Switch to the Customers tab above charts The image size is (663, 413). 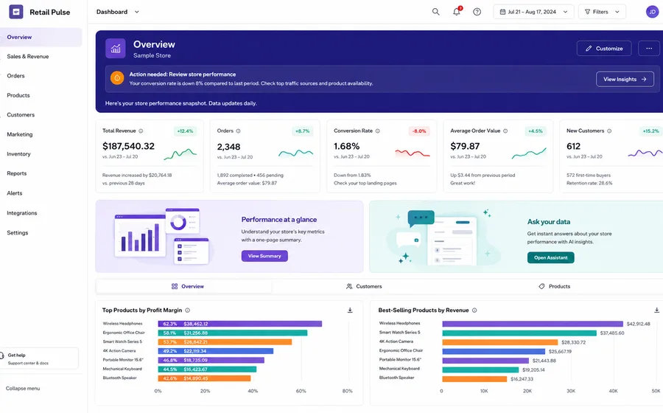[x=364, y=286]
